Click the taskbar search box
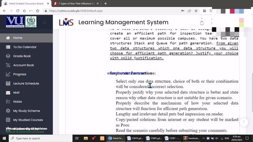The image size is (253, 142). 41,138
